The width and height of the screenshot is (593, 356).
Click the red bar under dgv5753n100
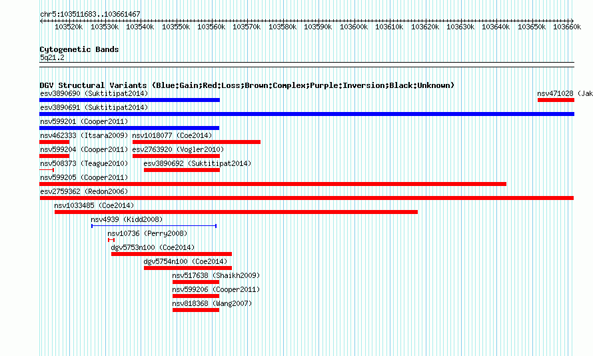point(172,254)
